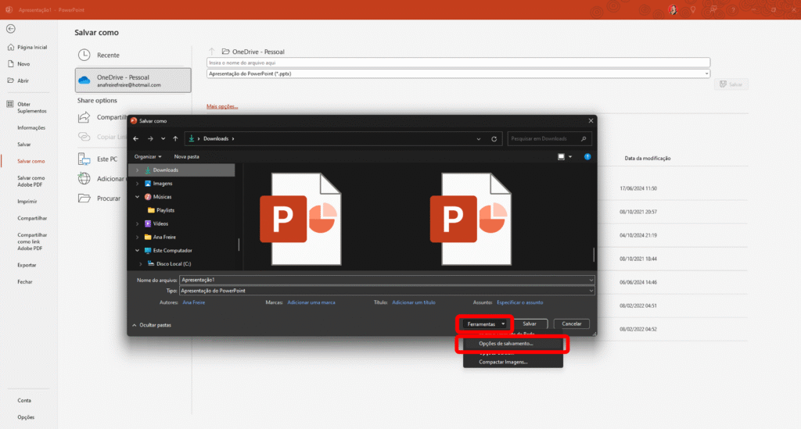
Task: Choose Opções de salvamento menu item
Action: coord(506,343)
